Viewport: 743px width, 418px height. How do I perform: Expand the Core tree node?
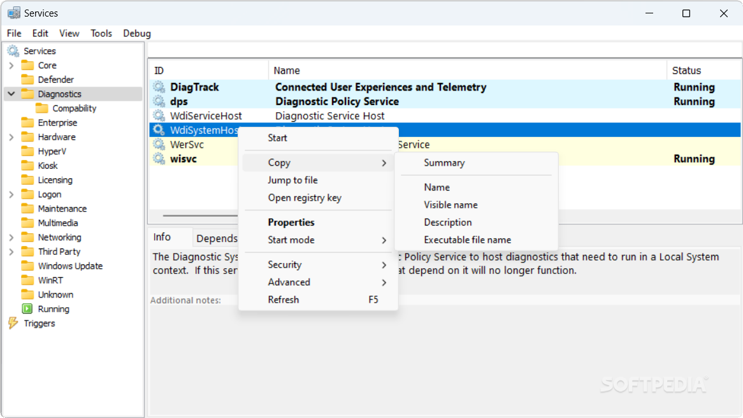pos(11,66)
